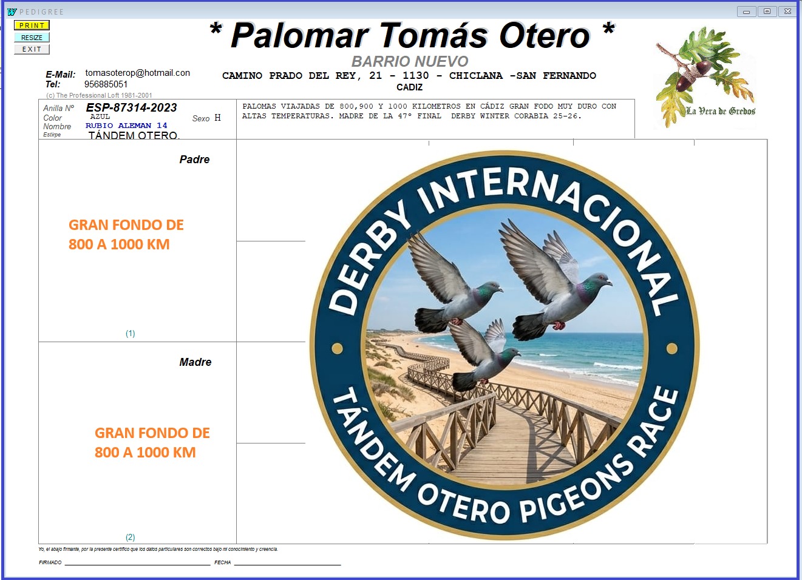Click the PRINT button
Image resolution: width=802 pixels, height=580 pixels.
coord(32,25)
